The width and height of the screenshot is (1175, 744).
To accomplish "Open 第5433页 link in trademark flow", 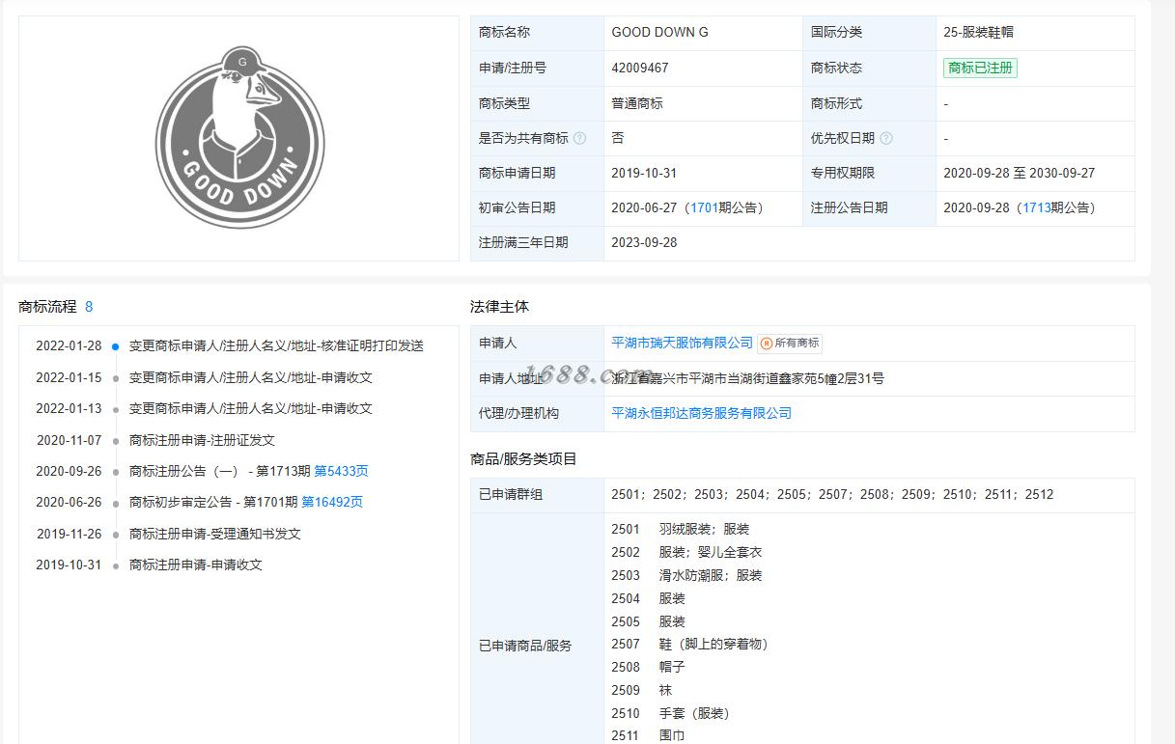I will pyautogui.click(x=341, y=471).
